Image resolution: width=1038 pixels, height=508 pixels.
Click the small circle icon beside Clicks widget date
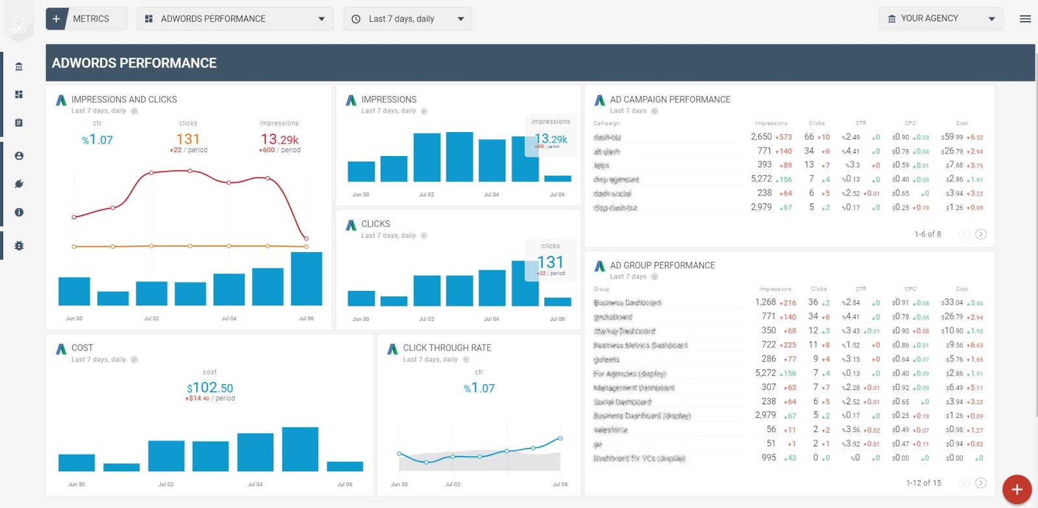pyautogui.click(x=424, y=236)
